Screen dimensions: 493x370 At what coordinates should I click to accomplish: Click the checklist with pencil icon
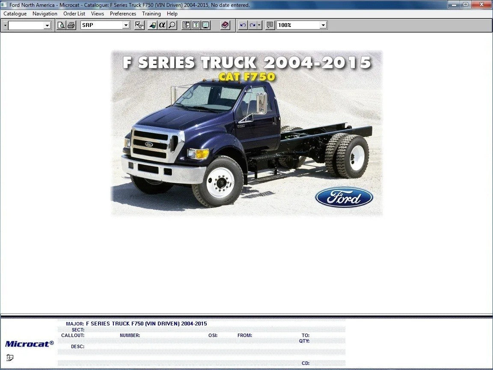[x=139, y=25]
